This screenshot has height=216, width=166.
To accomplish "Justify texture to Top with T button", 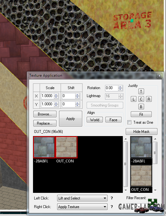I will (141, 91).
